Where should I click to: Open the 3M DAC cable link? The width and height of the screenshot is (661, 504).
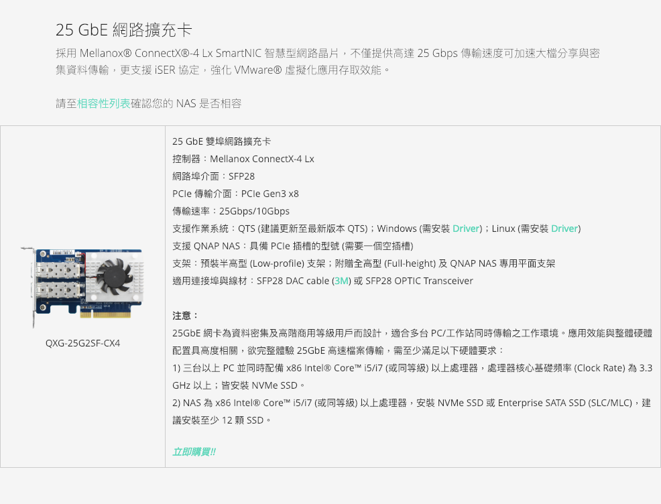pyautogui.click(x=341, y=281)
